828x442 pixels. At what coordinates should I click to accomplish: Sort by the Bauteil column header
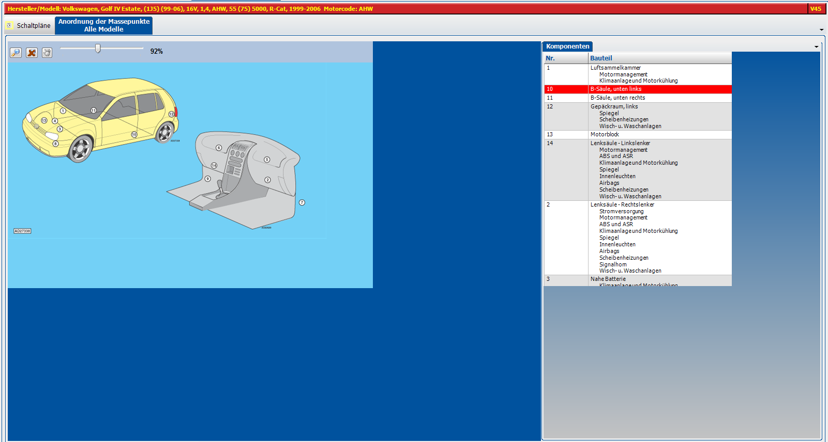660,58
